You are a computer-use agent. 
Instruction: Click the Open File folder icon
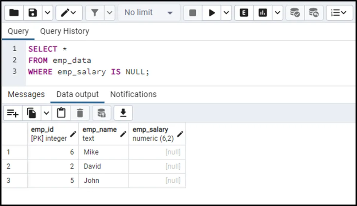[x=14, y=13]
